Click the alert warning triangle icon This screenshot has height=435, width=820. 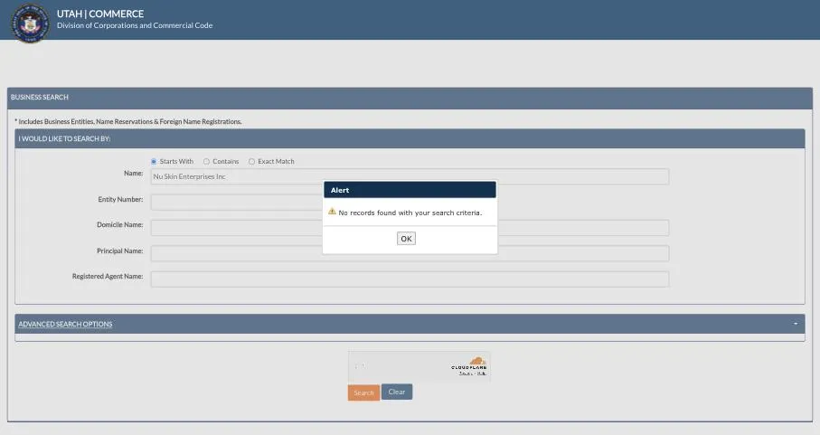tap(332, 212)
